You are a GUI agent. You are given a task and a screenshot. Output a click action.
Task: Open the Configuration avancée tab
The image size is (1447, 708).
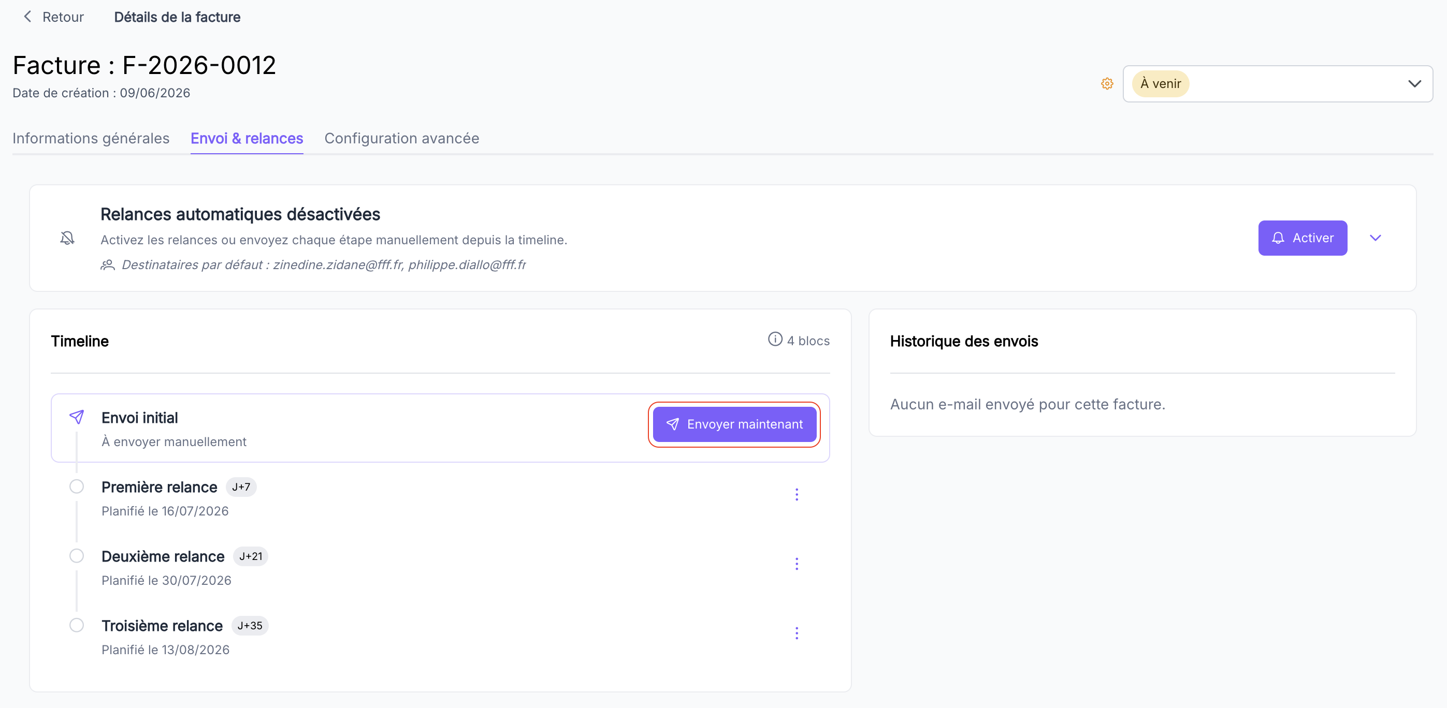[x=402, y=138]
